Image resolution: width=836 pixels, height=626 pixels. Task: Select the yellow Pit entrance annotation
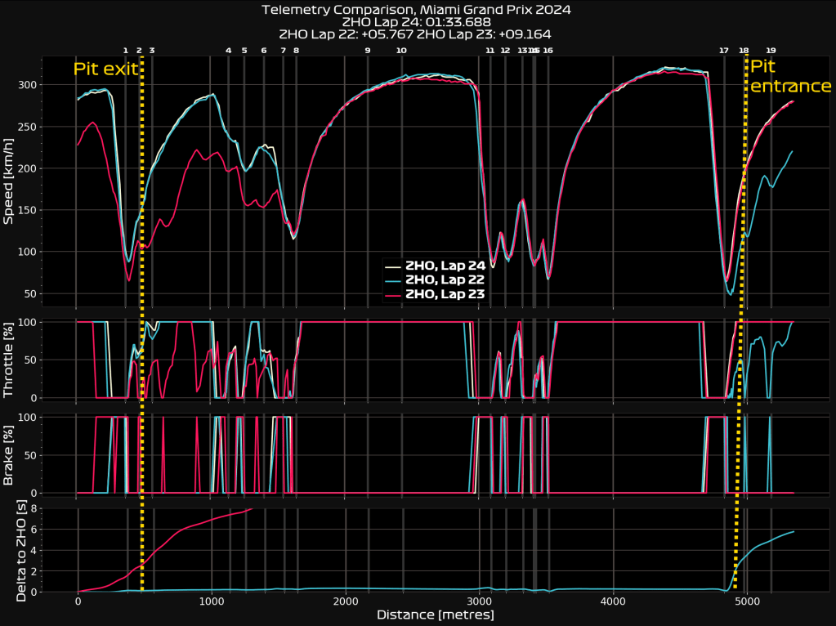[x=790, y=76]
